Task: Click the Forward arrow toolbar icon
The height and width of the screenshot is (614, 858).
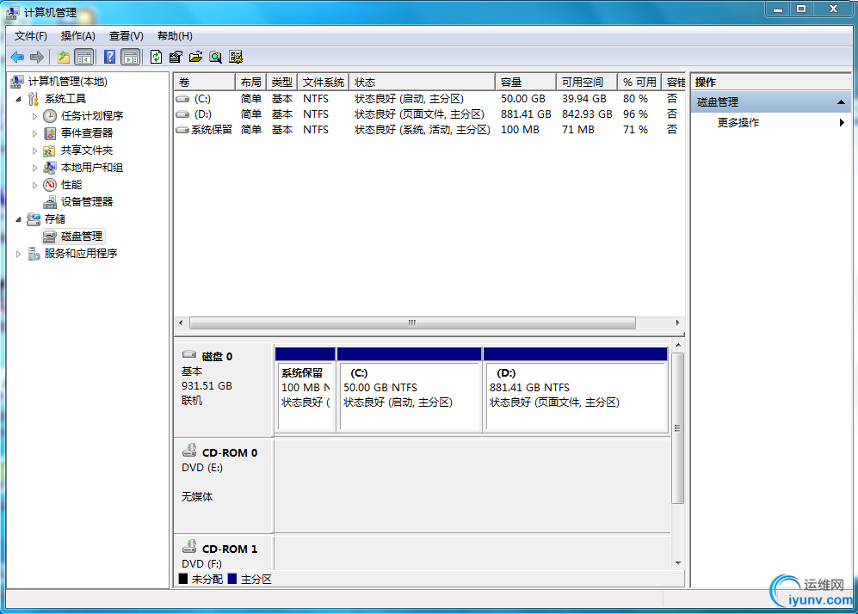Action: [37, 57]
